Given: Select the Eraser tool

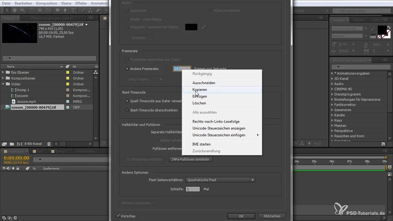Looking at the screenshot, I should [99, 10].
